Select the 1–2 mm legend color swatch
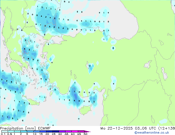Viewport: 175px width, 135px height. tap(17, 131)
